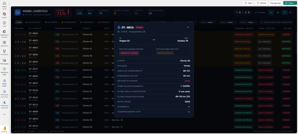
Task: Click the Criar plus icon
Action: (x=4, y=23)
